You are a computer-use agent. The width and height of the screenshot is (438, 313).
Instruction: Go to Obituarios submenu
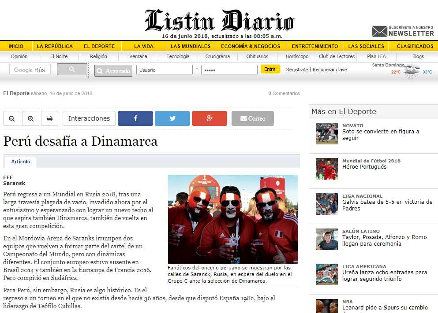(257, 56)
